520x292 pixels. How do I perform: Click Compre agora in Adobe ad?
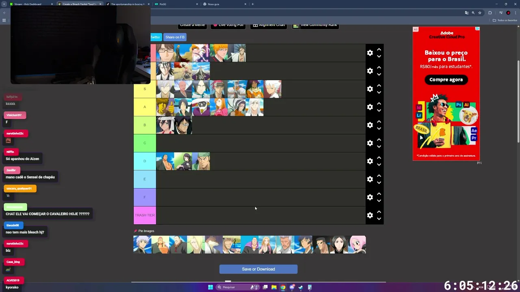(x=446, y=79)
